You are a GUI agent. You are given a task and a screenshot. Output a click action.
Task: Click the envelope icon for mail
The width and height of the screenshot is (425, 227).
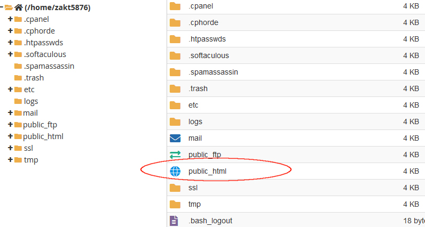(175, 138)
